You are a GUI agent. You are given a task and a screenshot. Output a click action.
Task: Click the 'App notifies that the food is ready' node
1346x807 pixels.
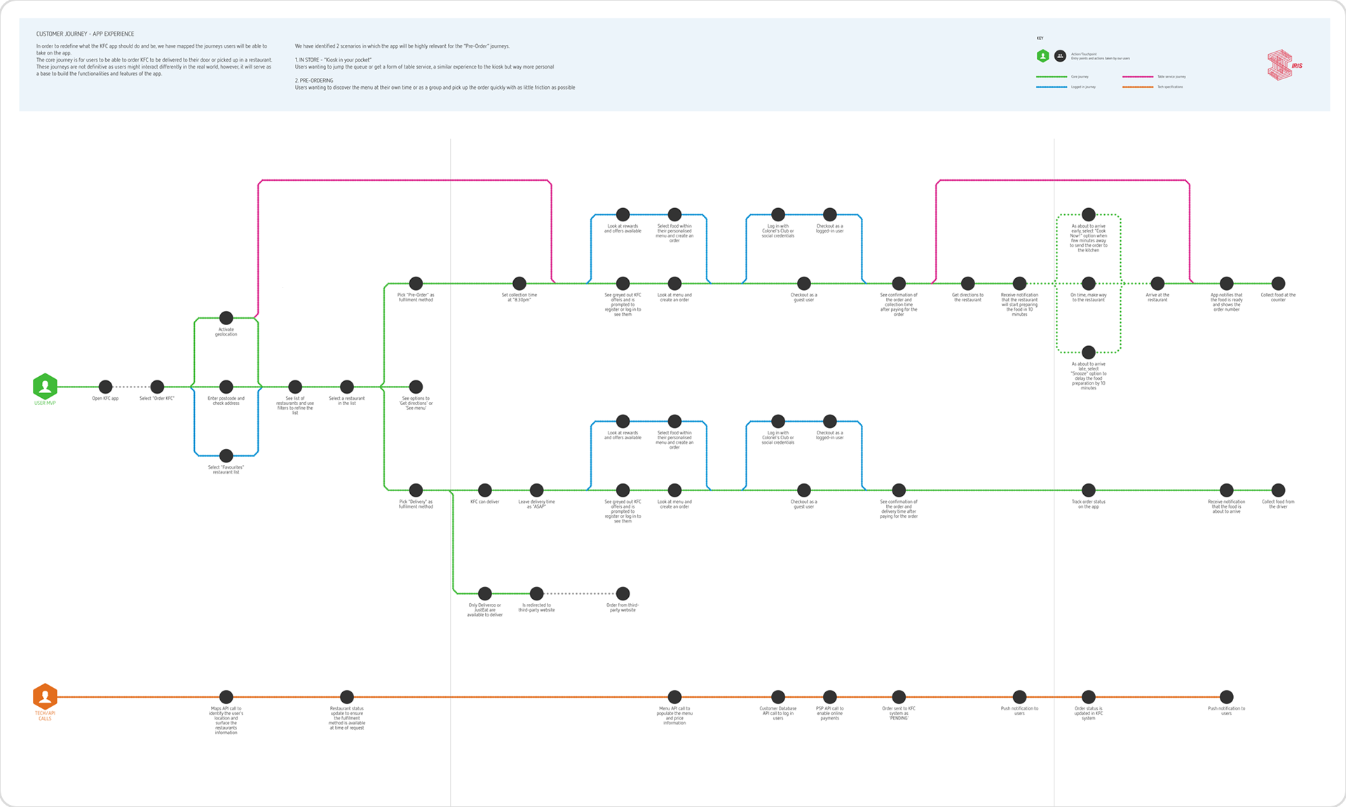pos(1226,284)
